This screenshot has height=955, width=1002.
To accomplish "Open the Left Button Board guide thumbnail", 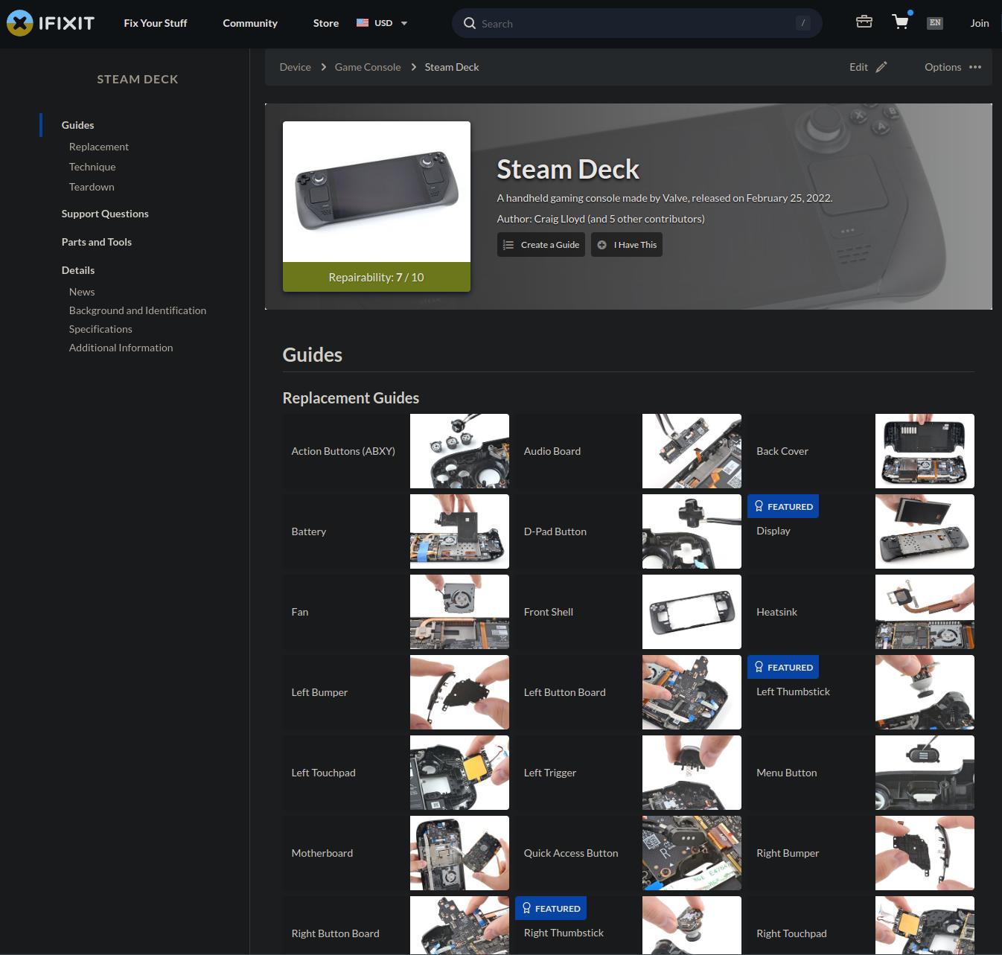I will (x=692, y=692).
